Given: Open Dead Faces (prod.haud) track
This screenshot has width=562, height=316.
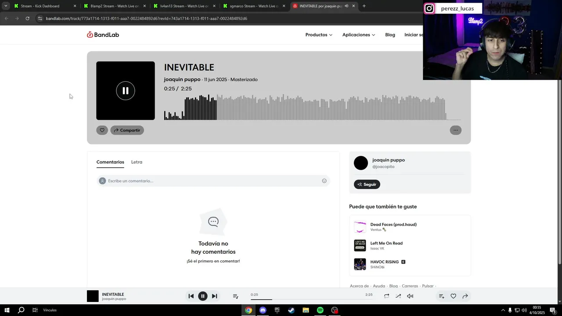Looking at the screenshot, I should coord(393,225).
